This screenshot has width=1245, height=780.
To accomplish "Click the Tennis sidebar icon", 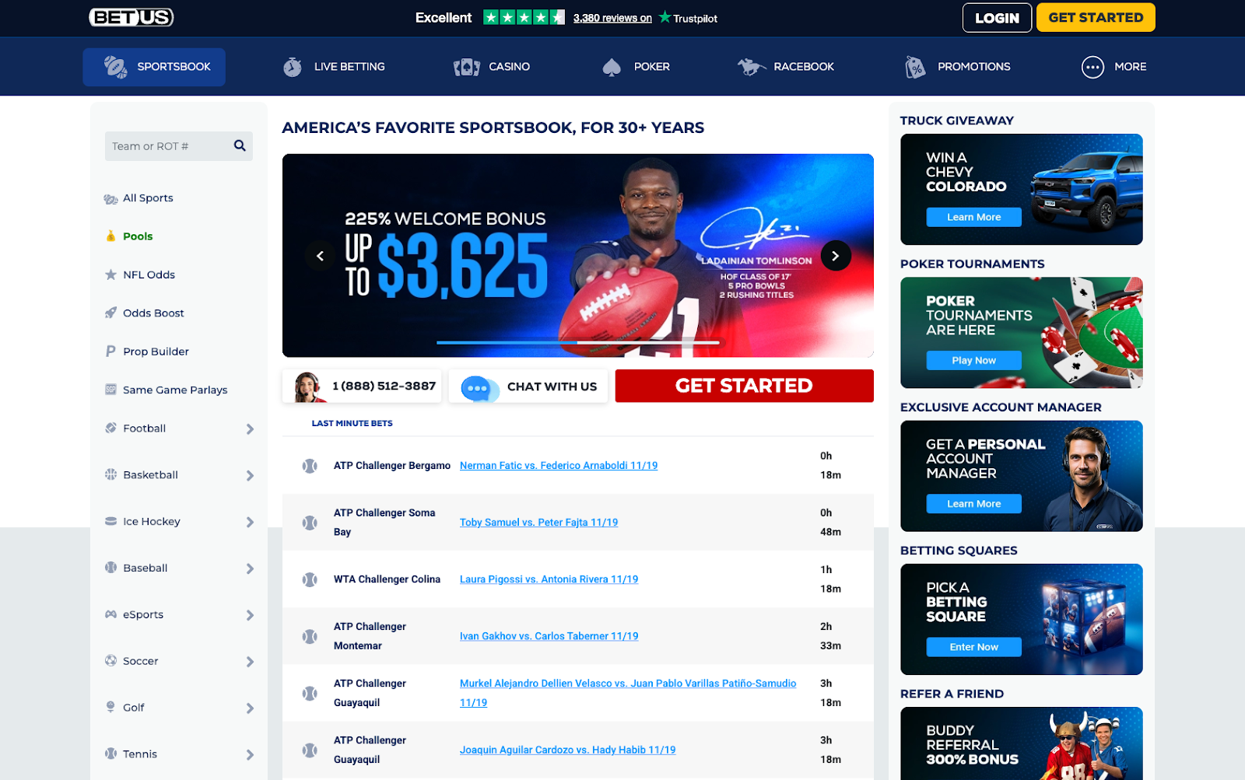I will 110,754.
